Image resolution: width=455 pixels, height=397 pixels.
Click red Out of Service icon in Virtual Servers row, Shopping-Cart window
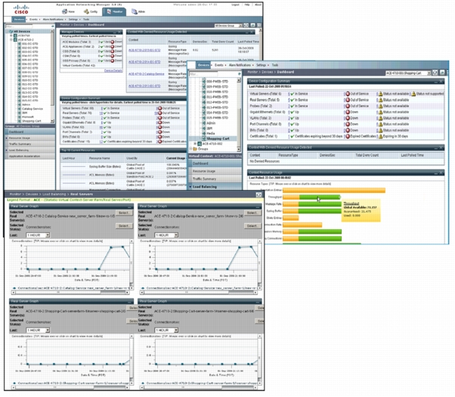point(348,94)
